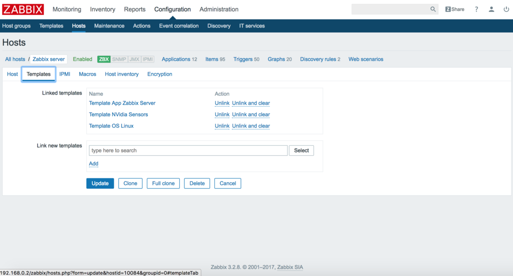The width and height of the screenshot is (513, 276).
Task: Click the JMX availability badge
Action: [134, 59]
